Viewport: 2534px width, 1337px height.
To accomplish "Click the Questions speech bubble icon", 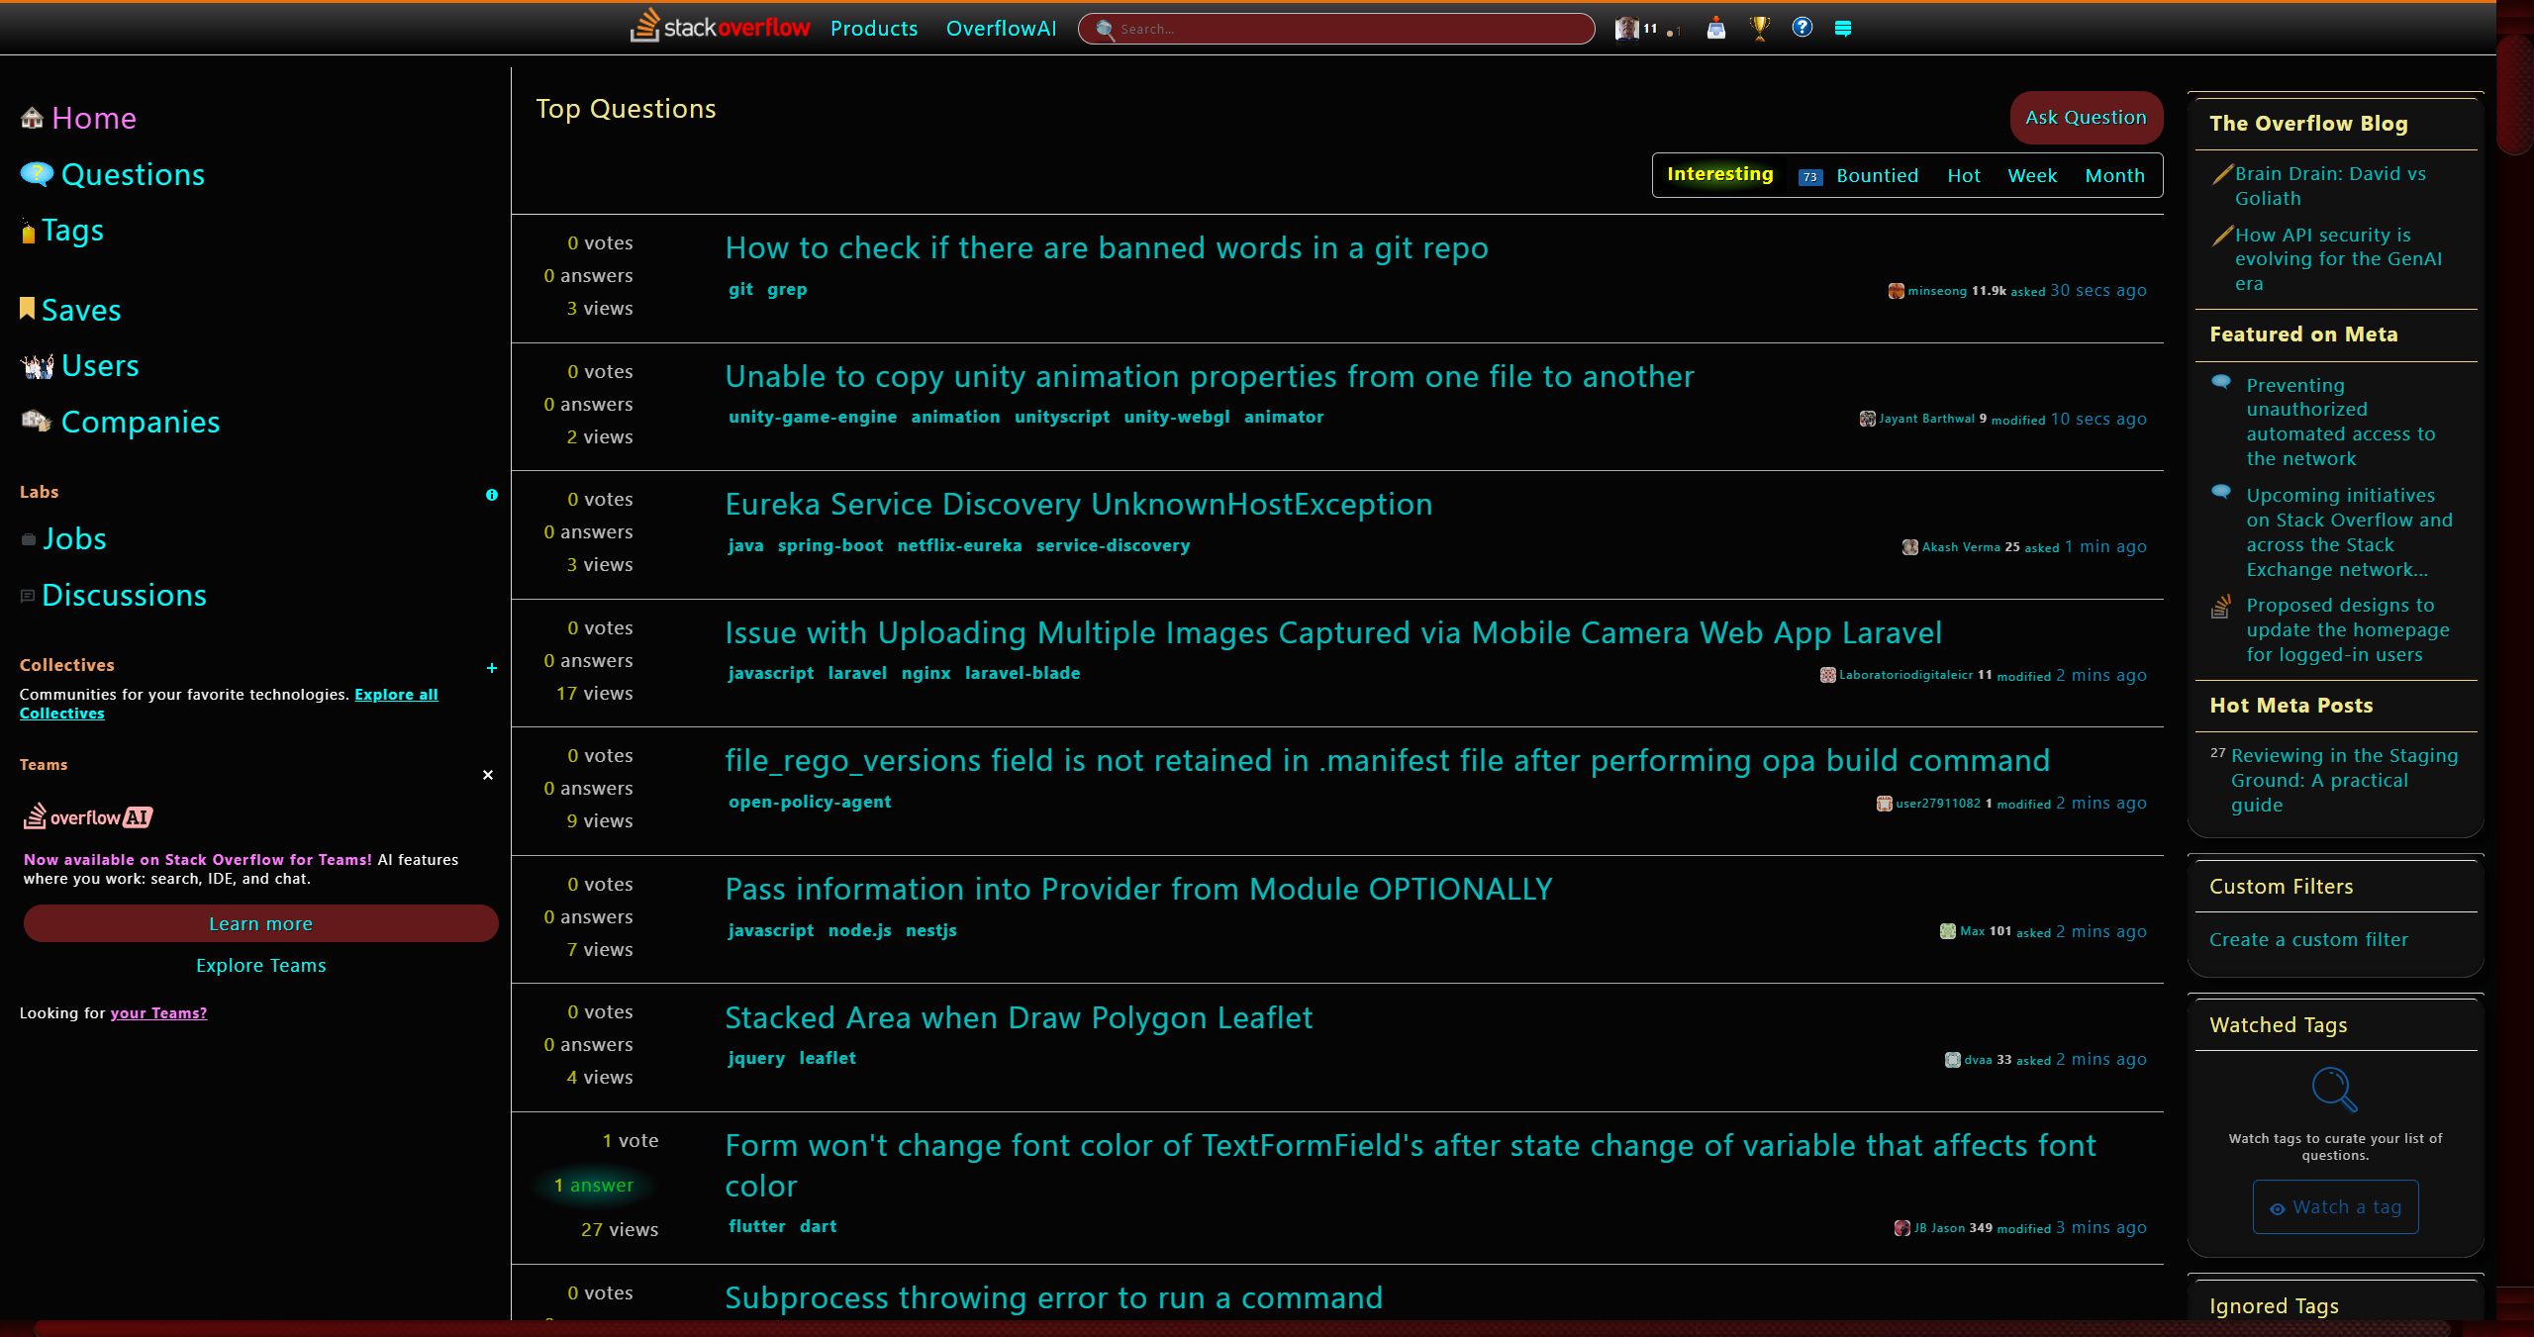I will coord(37,174).
